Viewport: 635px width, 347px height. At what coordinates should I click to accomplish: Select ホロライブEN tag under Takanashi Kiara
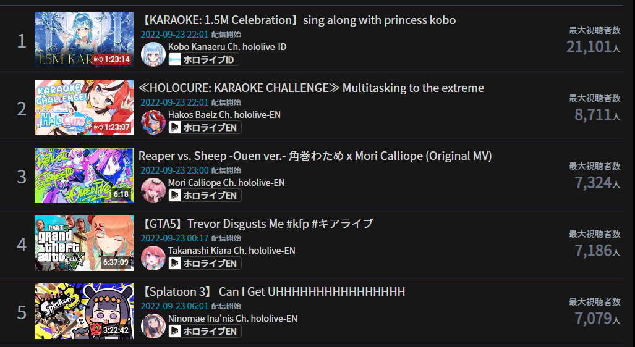[205, 264]
